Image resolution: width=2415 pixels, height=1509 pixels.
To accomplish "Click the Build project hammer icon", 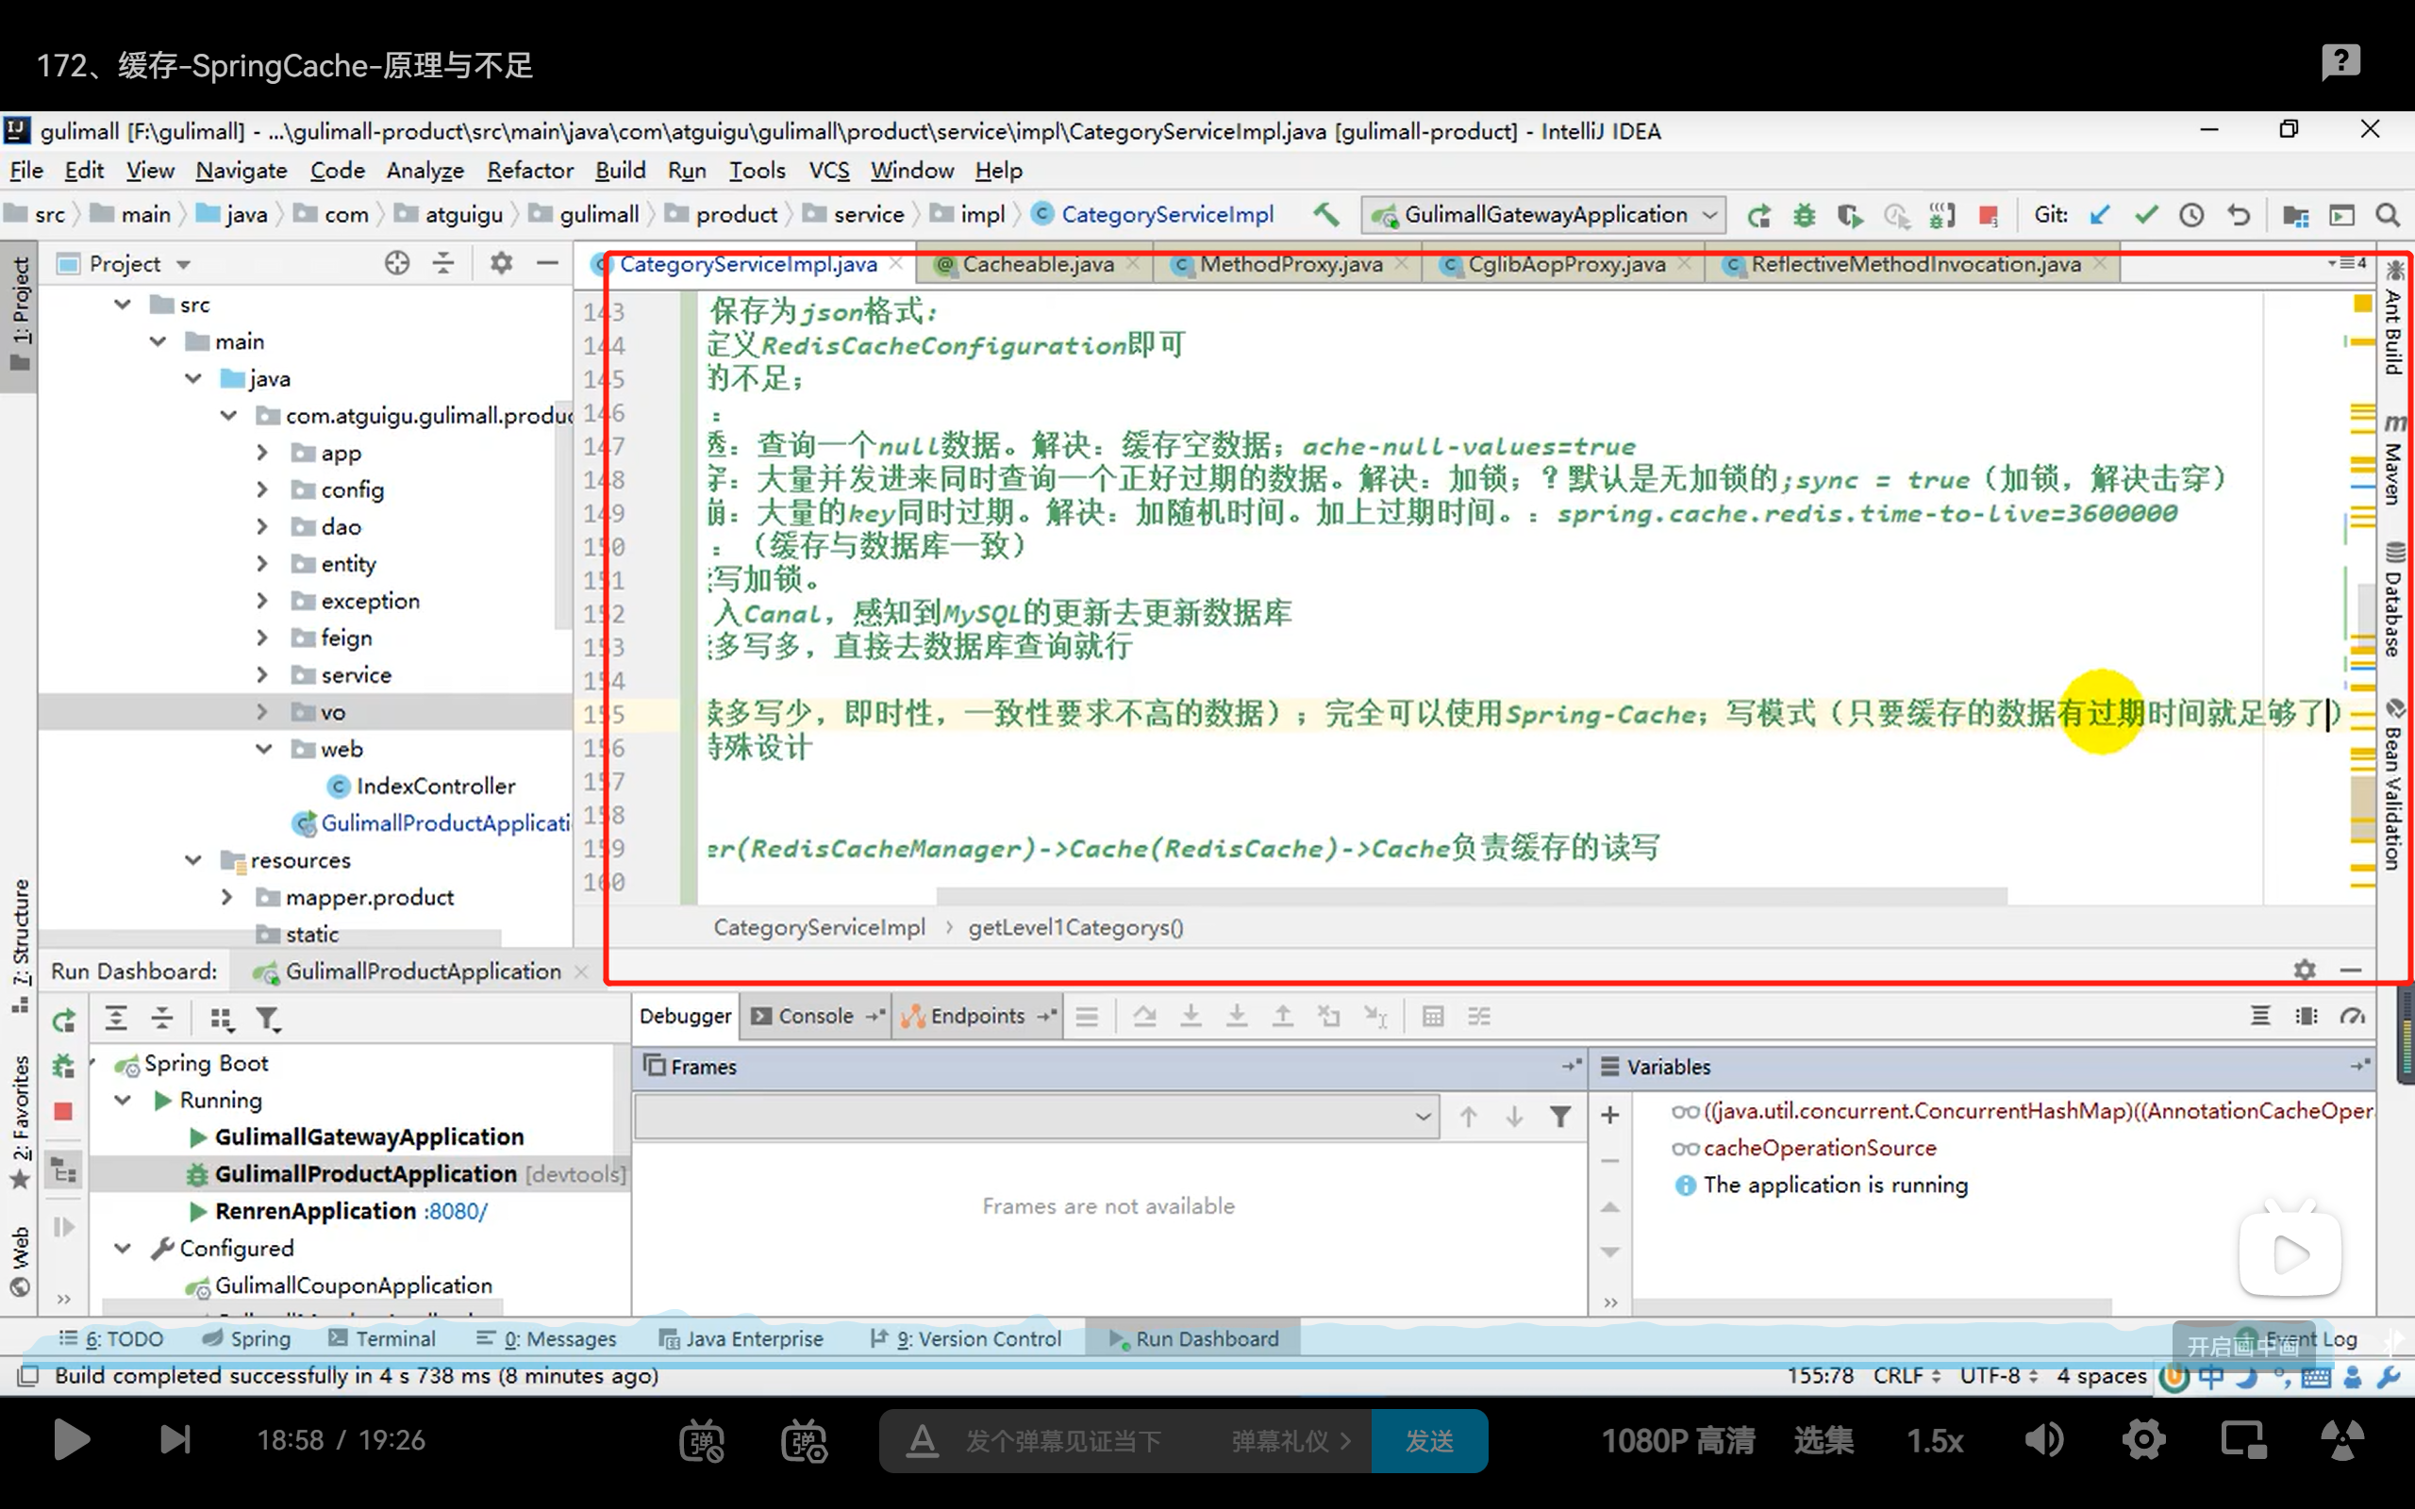I will (x=1325, y=215).
